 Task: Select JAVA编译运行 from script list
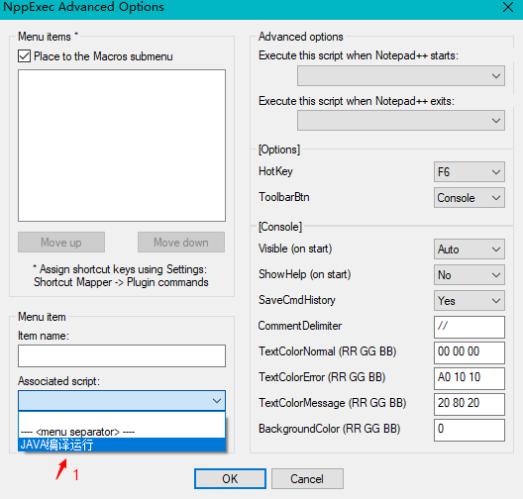(x=122, y=445)
